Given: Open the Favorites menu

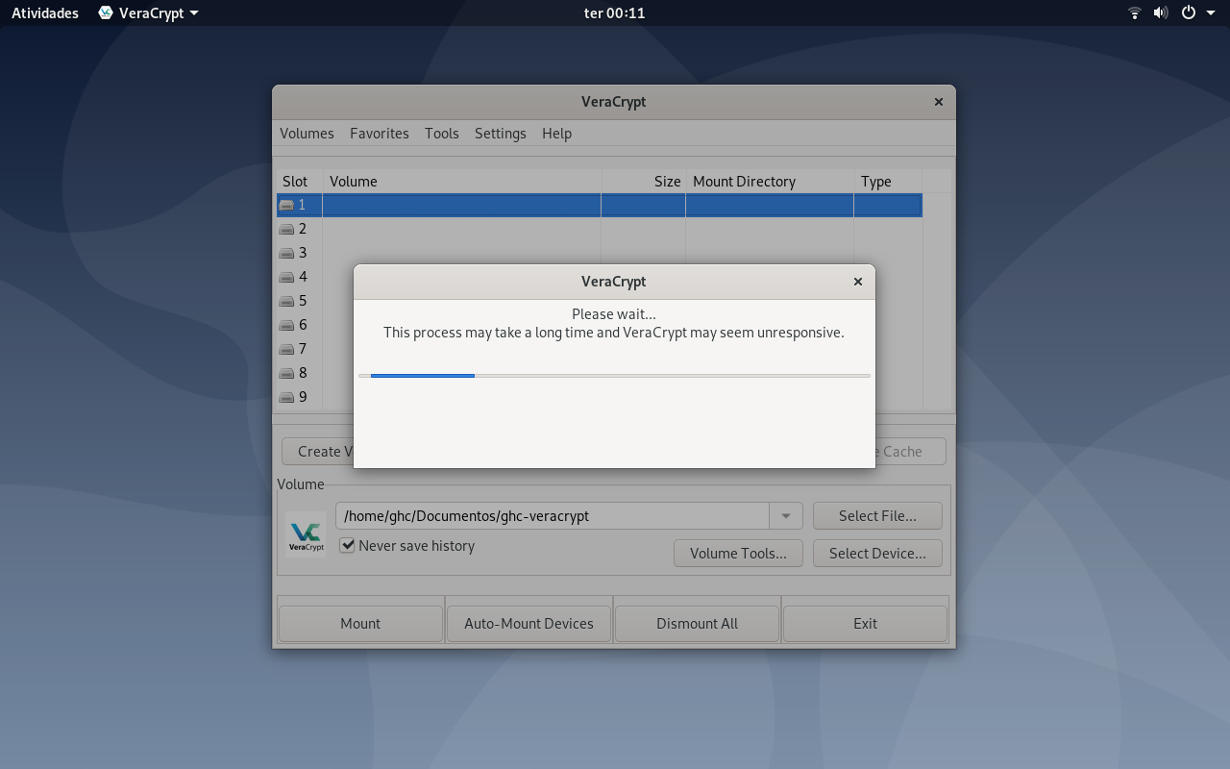Looking at the screenshot, I should 380,134.
